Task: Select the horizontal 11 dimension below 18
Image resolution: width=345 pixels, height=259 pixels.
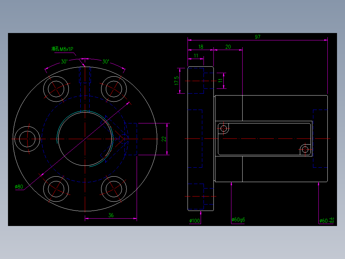Action: (196, 56)
